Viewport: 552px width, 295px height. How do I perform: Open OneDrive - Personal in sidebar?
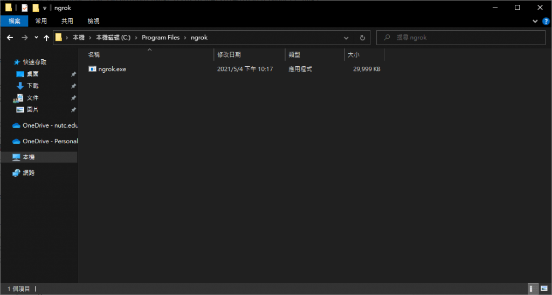(x=50, y=142)
